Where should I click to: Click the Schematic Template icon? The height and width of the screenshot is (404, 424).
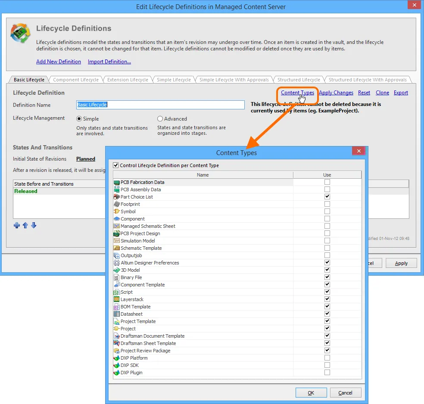(116, 248)
